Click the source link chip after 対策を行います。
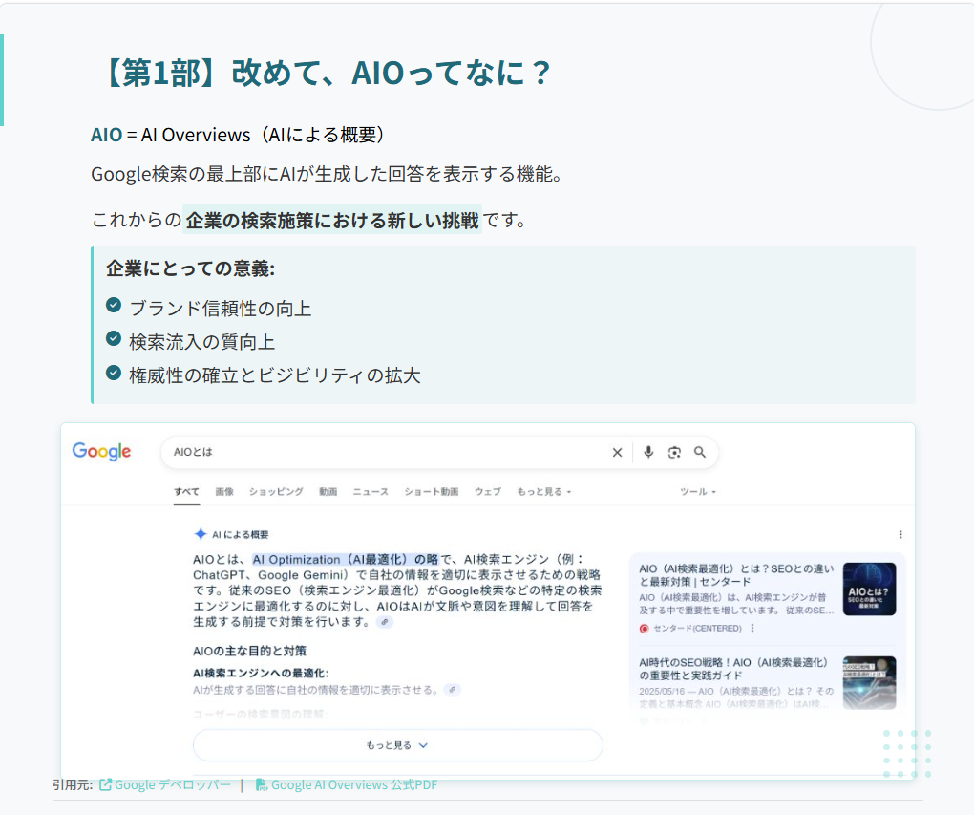Image resolution: width=974 pixels, height=815 pixels. click(x=385, y=622)
